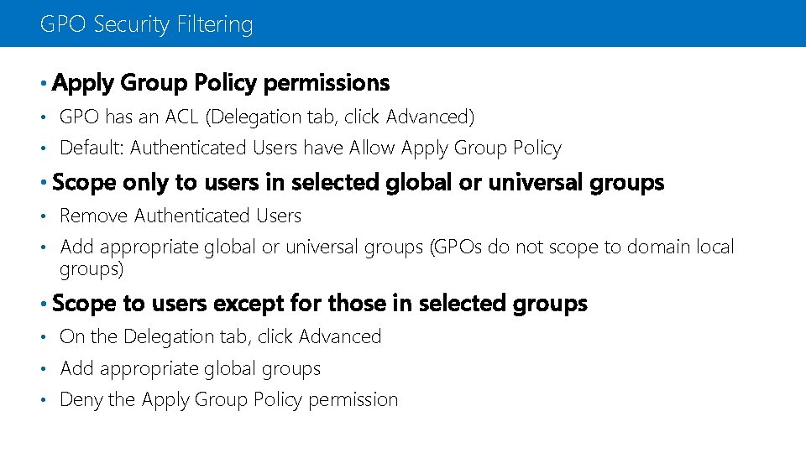Click the "Remove Authenticated Users" bullet text

pos(180,216)
